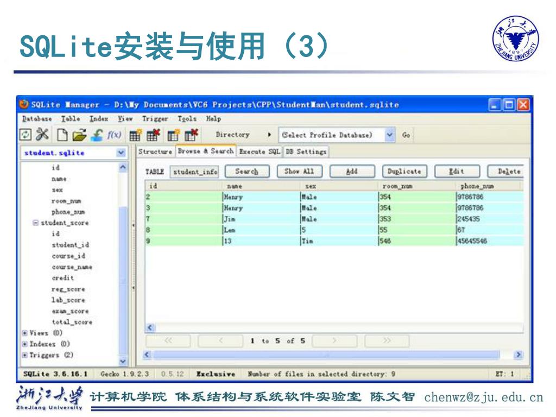Select student_id field in the tree

(x=70, y=245)
